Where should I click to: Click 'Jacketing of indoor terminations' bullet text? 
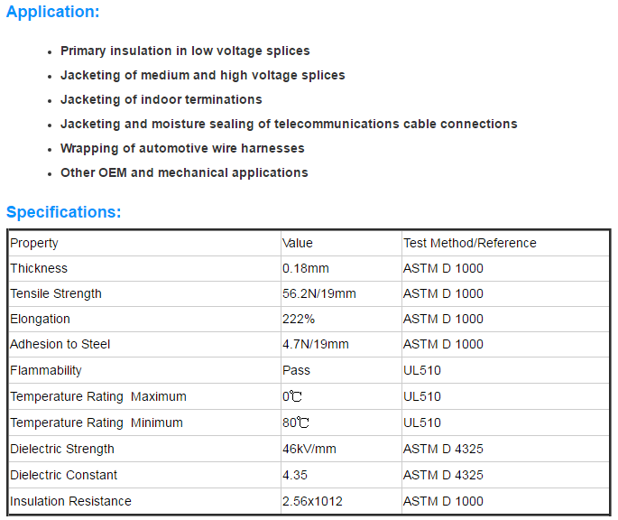161,99
